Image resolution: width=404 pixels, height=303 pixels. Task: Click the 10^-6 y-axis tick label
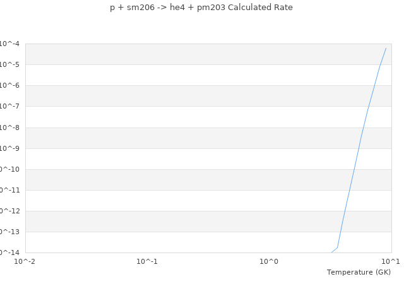click(9, 85)
